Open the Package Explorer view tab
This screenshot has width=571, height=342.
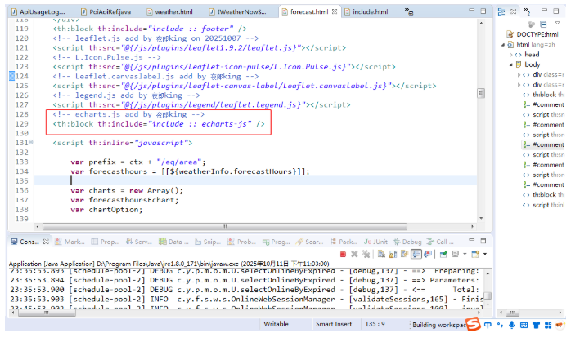click(x=344, y=242)
